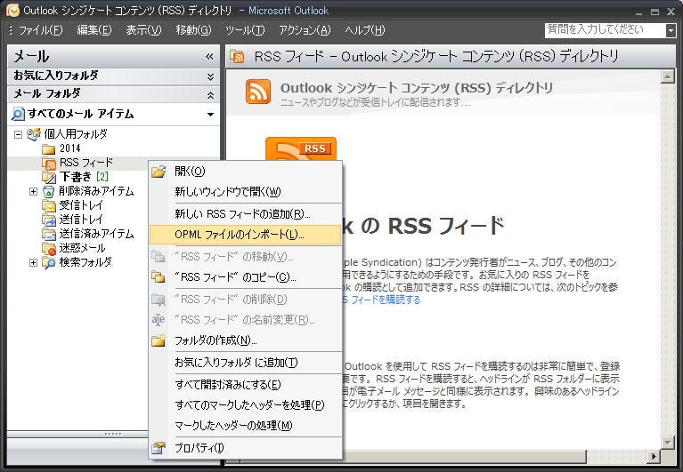Open the ツール(T) menu

tap(245, 30)
